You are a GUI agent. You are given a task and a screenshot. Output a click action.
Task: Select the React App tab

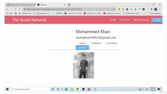(51, 5)
